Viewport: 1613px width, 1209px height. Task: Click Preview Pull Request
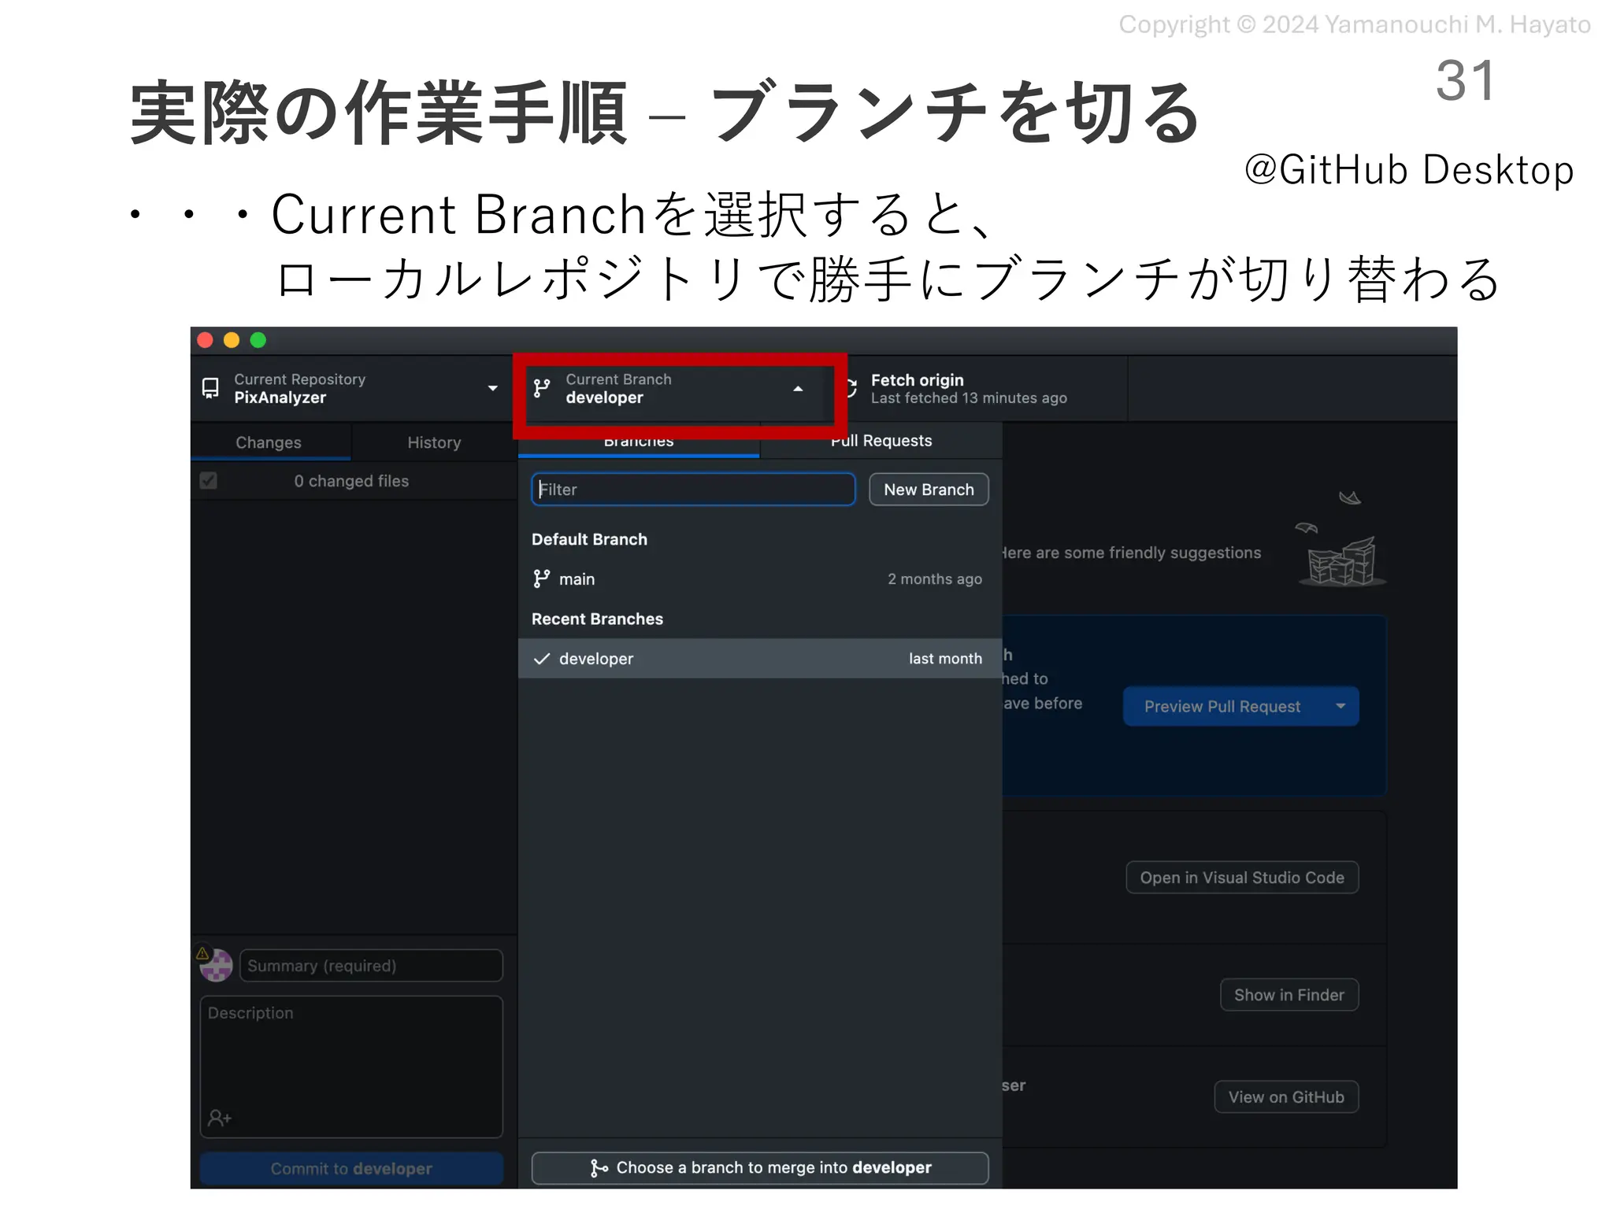(1222, 706)
